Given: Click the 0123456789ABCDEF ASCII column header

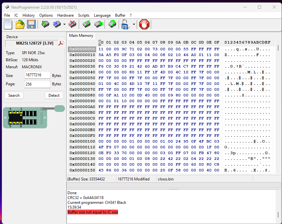Looking at the screenshot, I should (x=248, y=43).
